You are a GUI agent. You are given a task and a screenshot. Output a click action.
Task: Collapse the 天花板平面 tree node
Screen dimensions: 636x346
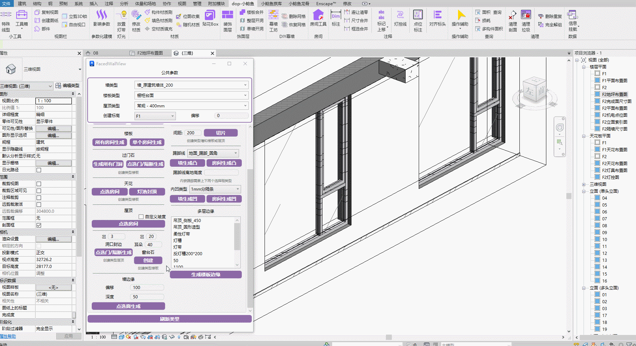pyautogui.click(x=584, y=136)
